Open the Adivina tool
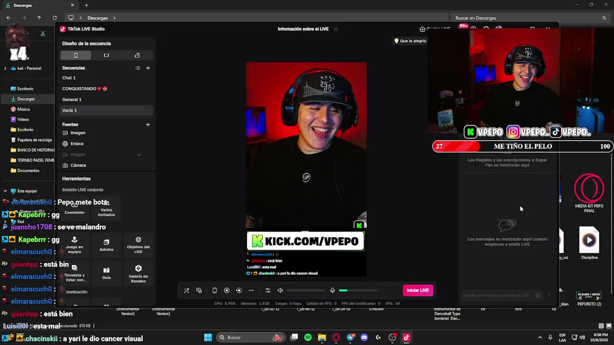Viewport: 614px width, 345px height. (x=106, y=244)
